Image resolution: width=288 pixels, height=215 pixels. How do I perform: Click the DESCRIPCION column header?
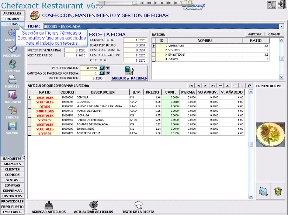[x=103, y=92]
